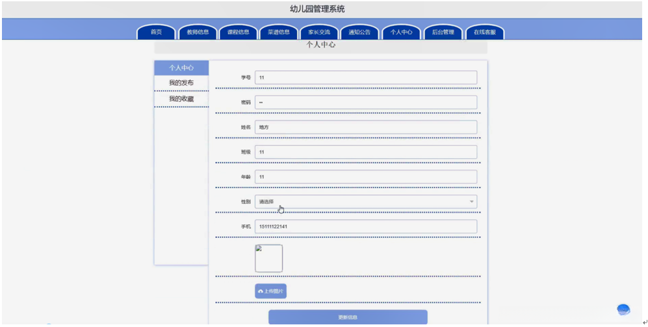The height and width of the screenshot is (327, 648).
Task: Click the 手机 phone number field
Action: tap(366, 226)
